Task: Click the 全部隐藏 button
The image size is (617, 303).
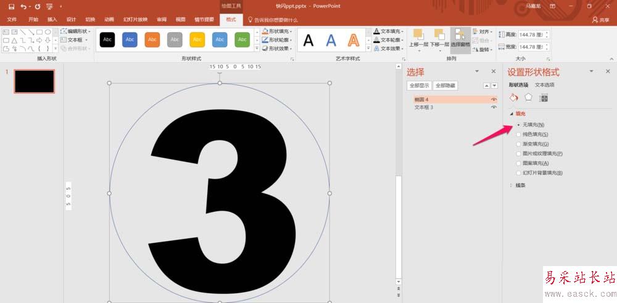Action: click(x=445, y=85)
